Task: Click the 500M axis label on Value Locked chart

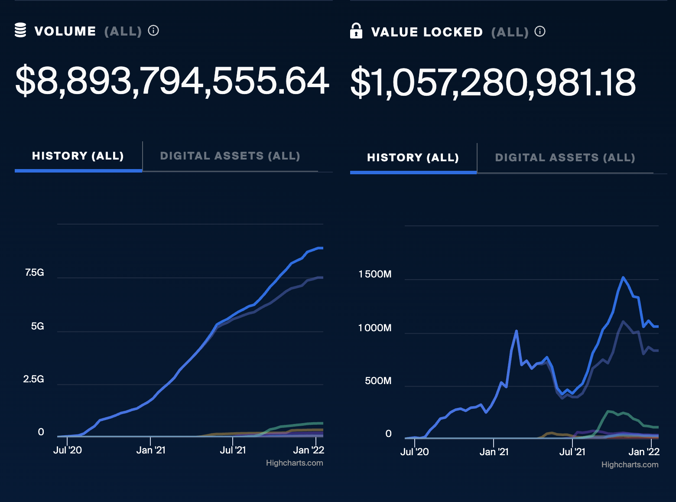Action: pyautogui.click(x=378, y=381)
